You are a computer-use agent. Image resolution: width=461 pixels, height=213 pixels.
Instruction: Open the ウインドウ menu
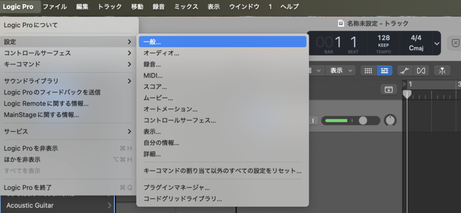coord(244,6)
